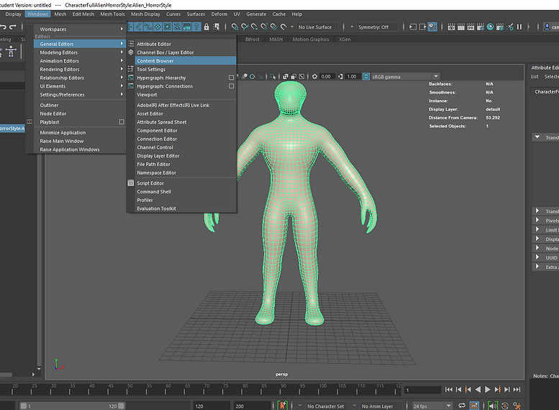559x410 pixels.
Task: Click Minimize Application menu entry
Action: click(x=80, y=132)
